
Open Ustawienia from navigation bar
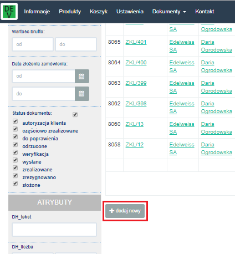(130, 12)
